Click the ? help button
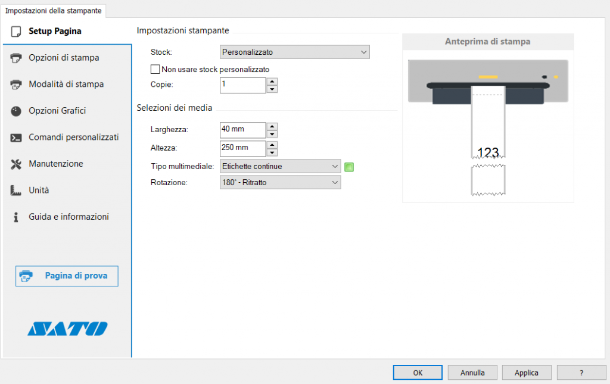Screen dimensions: 610x384 coord(581,373)
